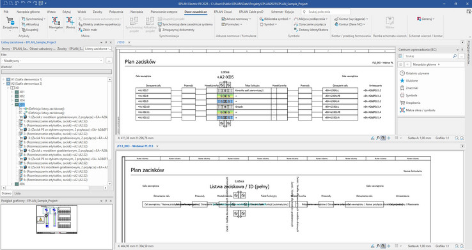Expand A1 Szafa sterownicza 1 node
Screen dimensions: 472x250
4,80
